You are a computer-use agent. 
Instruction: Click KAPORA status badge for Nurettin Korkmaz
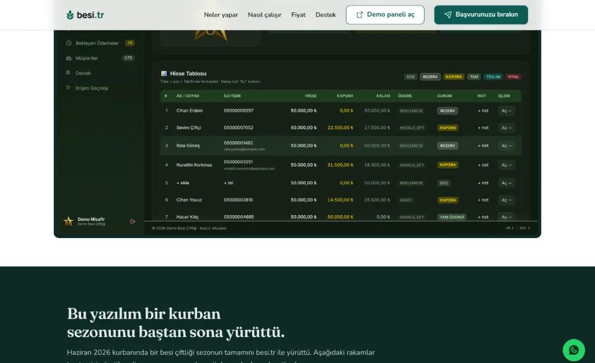point(447,165)
